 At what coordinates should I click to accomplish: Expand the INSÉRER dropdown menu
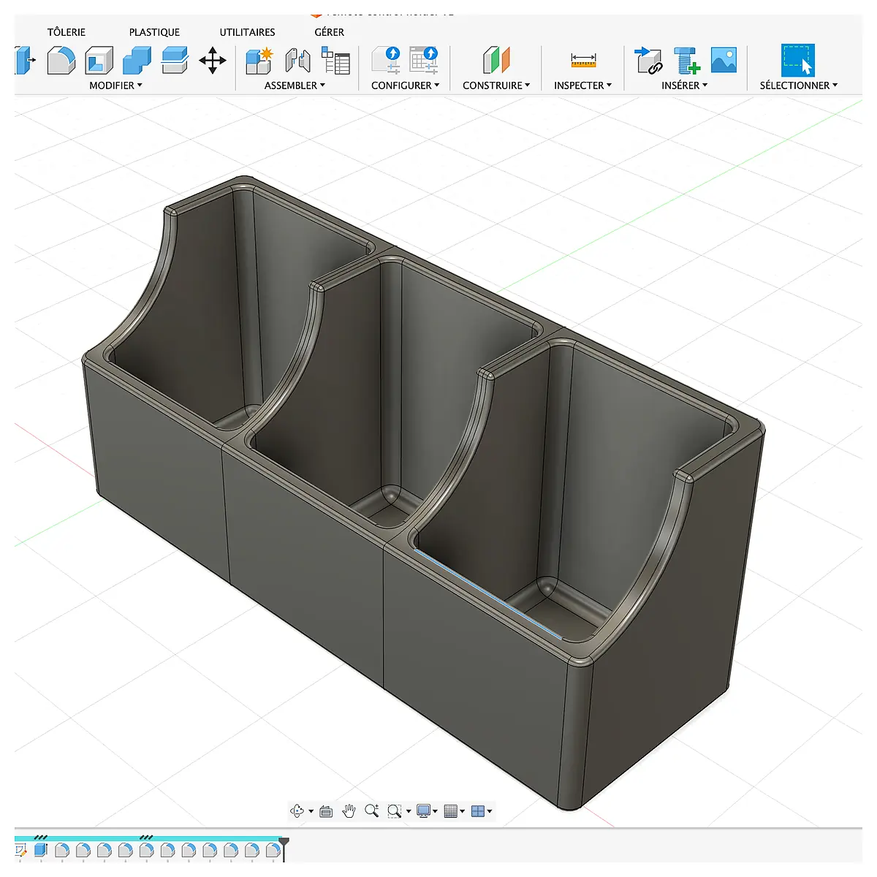tap(685, 86)
